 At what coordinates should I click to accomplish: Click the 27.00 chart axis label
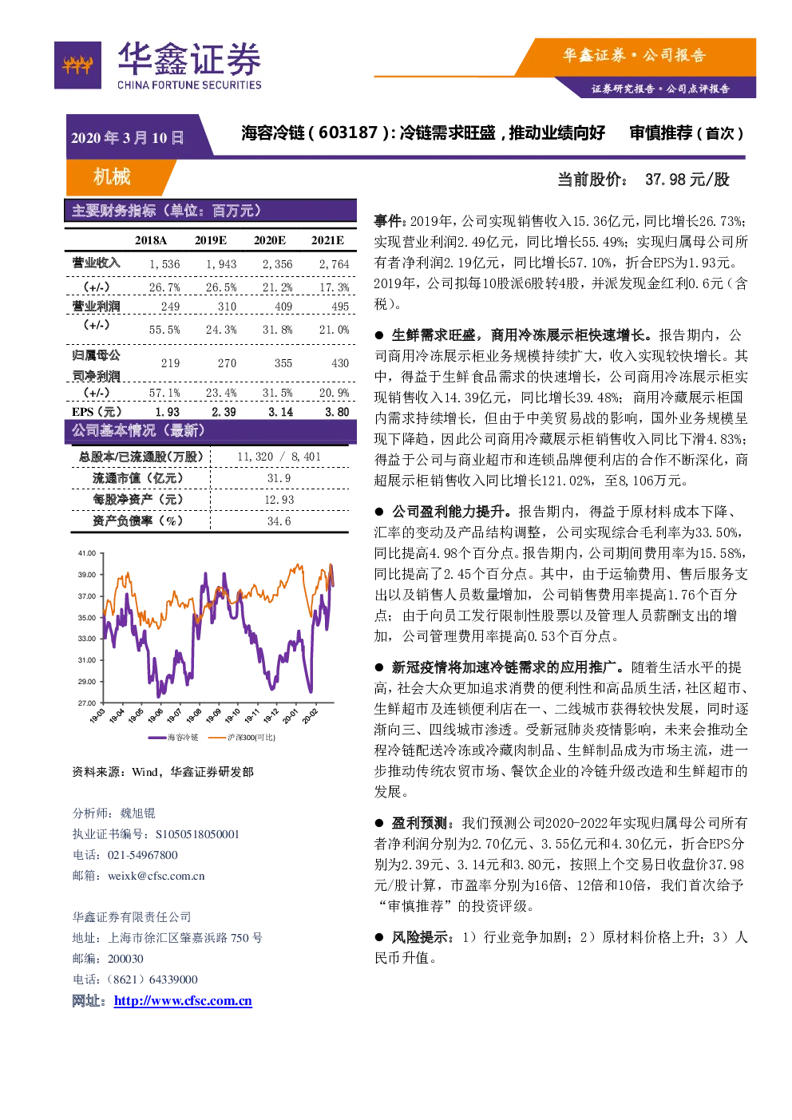pyautogui.click(x=86, y=703)
